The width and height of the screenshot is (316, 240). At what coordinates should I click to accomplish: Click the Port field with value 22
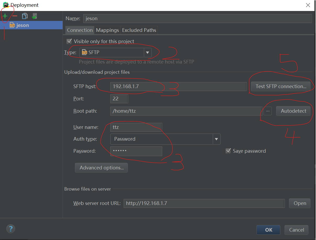point(119,99)
